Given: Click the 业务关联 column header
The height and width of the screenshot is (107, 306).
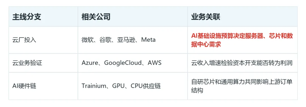Looking at the screenshot, I should click(242, 17).
